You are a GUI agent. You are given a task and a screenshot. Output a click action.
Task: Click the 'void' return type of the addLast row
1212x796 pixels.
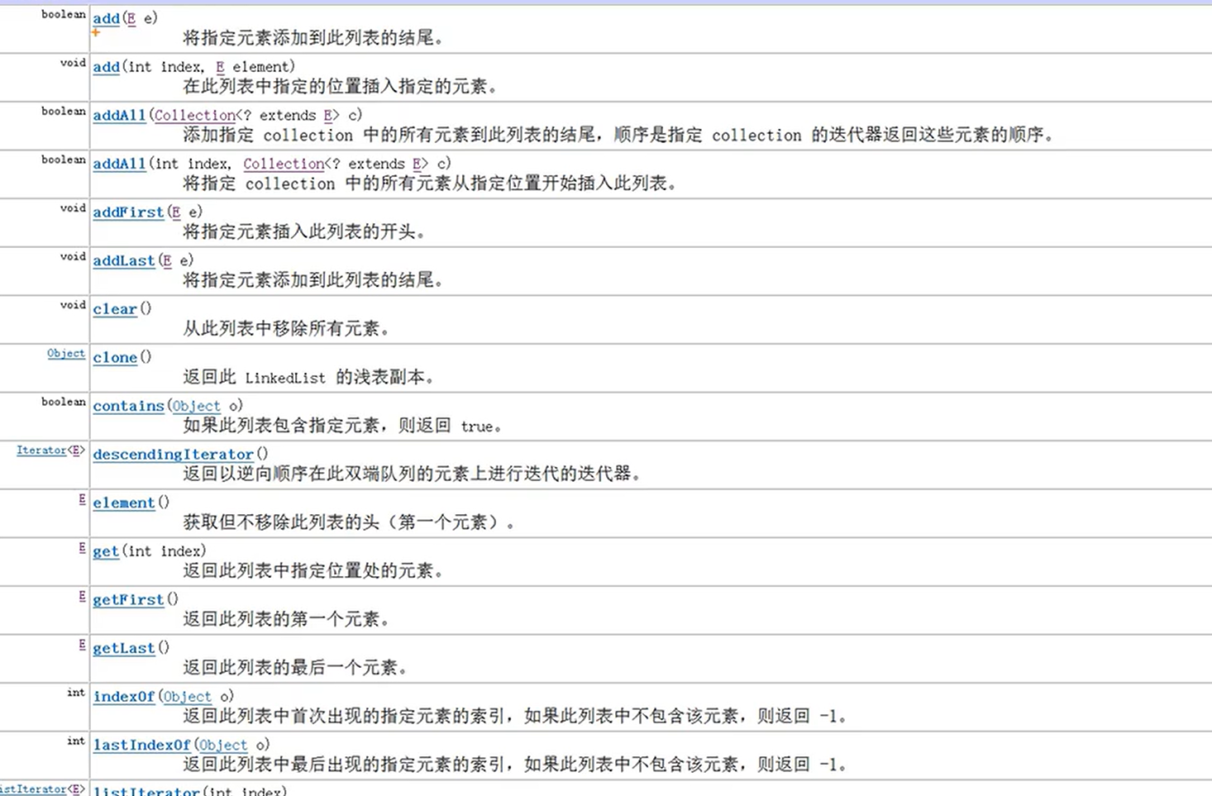click(73, 256)
